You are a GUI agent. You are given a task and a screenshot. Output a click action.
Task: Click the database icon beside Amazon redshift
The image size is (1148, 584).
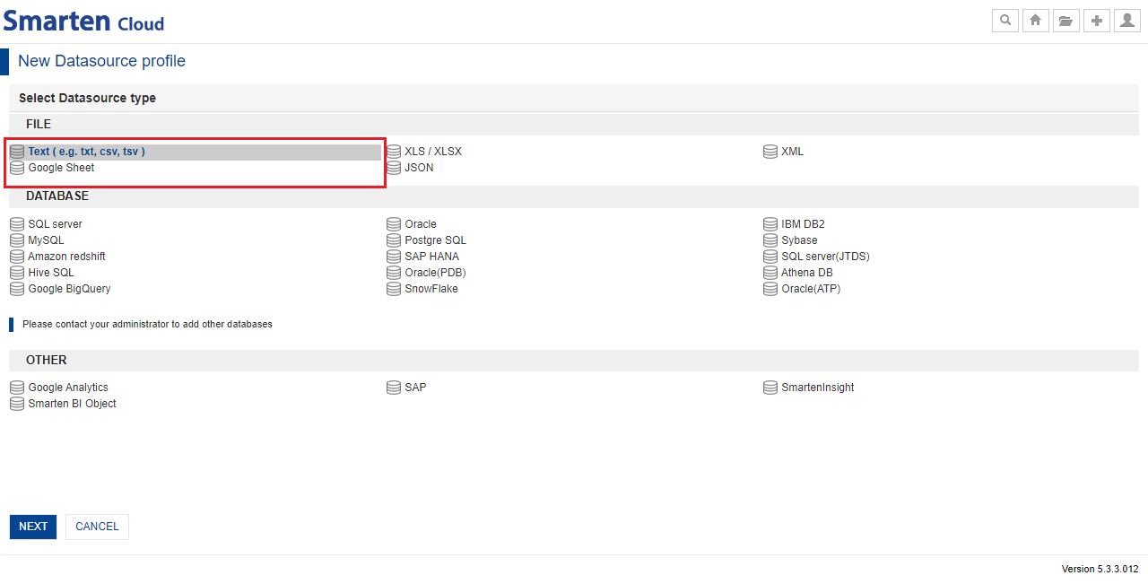(17, 257)
